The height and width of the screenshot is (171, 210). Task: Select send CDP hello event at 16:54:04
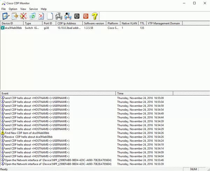87,156
